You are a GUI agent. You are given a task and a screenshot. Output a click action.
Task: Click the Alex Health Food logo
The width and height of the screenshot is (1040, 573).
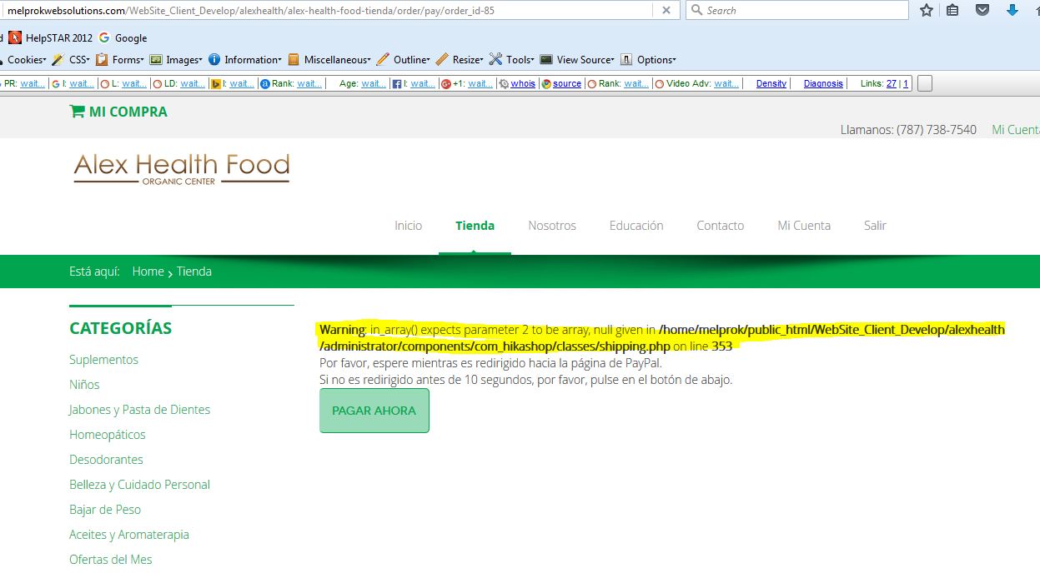coord(182,168)
